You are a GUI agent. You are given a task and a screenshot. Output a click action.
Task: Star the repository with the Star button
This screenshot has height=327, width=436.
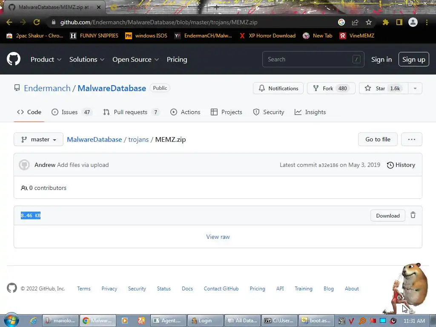coord(384,88)
